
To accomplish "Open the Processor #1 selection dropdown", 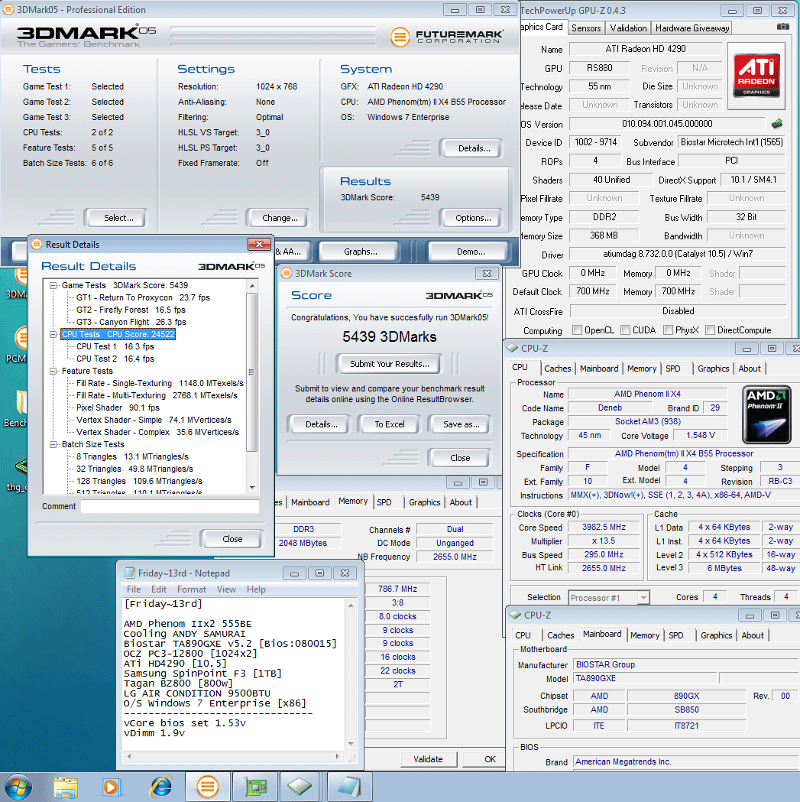I will coord(609,597).
